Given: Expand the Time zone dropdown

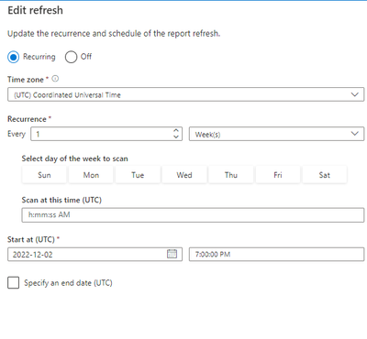Looking at the screenshot, I should pos(186,94).
